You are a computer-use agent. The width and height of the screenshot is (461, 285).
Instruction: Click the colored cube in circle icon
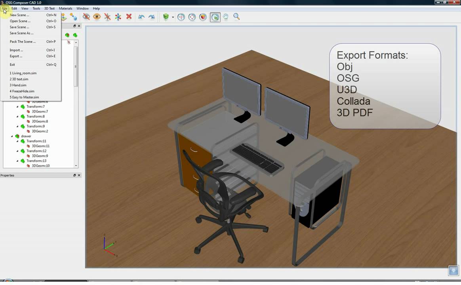tap(203, 17)
